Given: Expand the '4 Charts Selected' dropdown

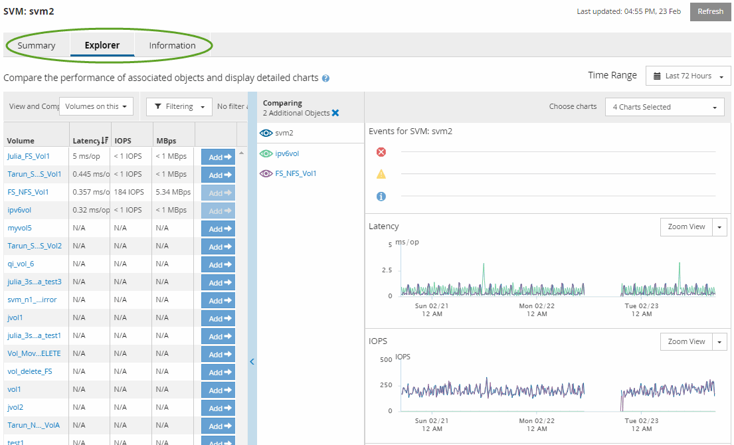Looking at the screenshot, I should click(664, 107).
